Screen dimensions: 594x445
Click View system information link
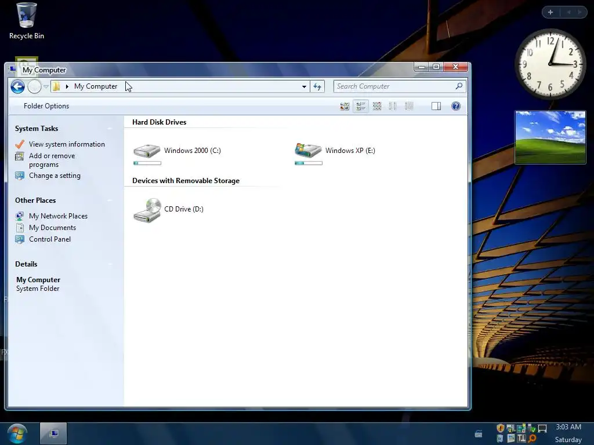point(67,144)
